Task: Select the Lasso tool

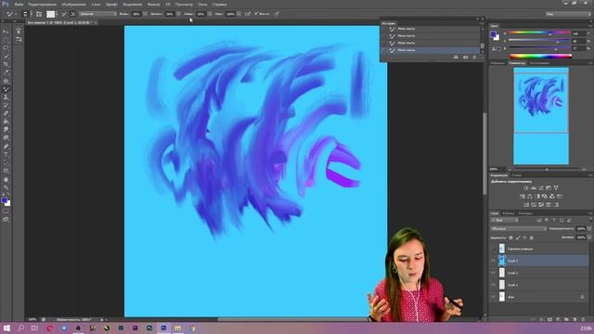Action: click(x=6, y=48)
